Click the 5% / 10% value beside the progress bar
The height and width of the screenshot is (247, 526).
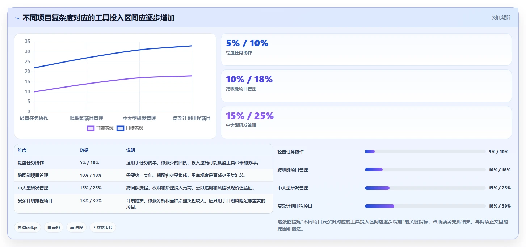click(498, 152)
